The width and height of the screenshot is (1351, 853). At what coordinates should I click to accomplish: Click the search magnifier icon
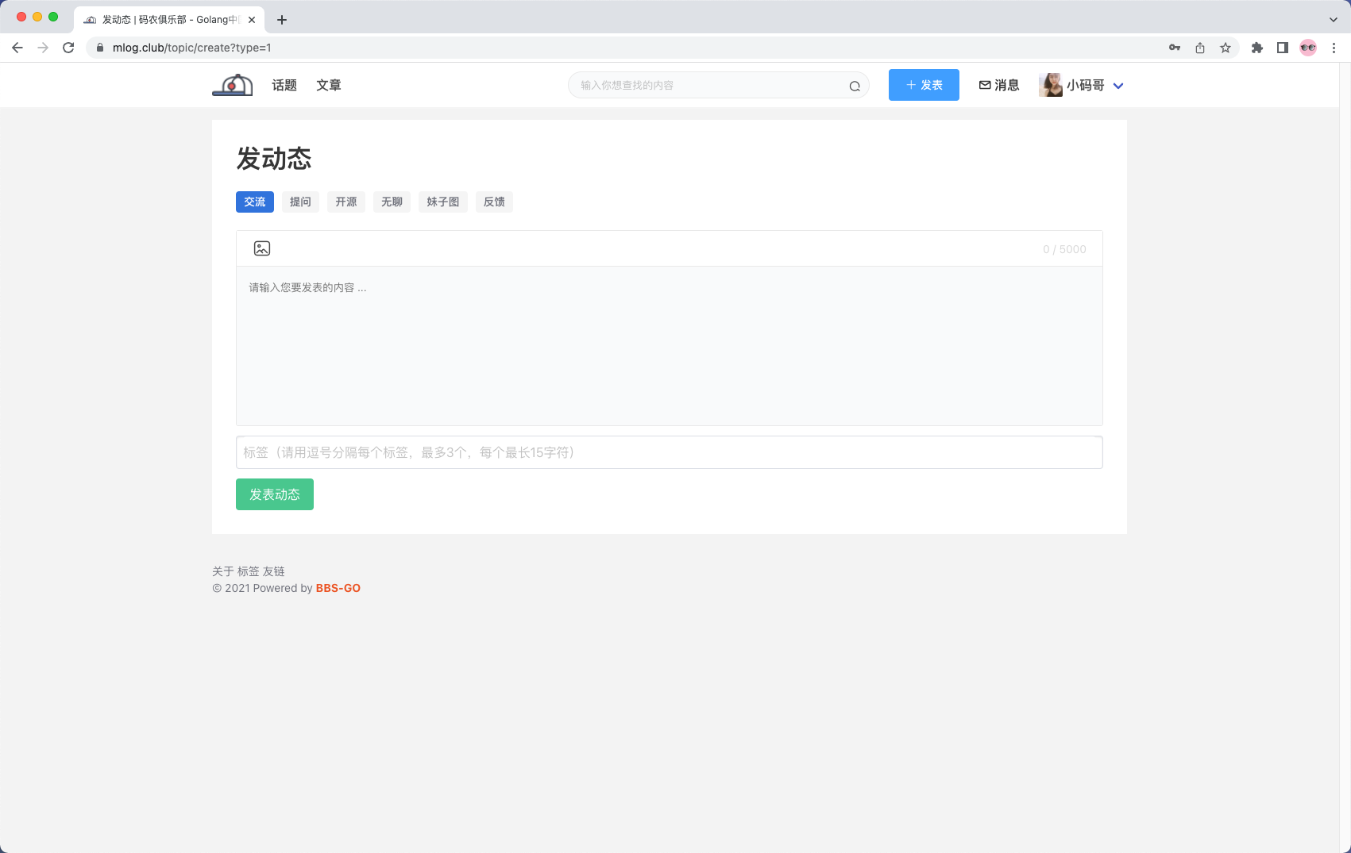(x=854, y=85)
